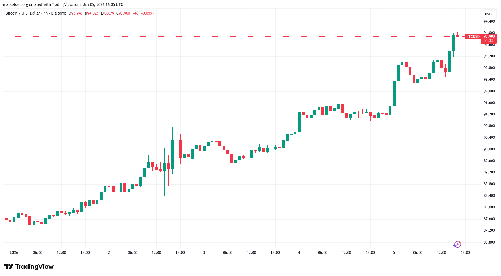The image size is (501, 276).
Task: Click the red BTCUSD price label
Action: 473,37
